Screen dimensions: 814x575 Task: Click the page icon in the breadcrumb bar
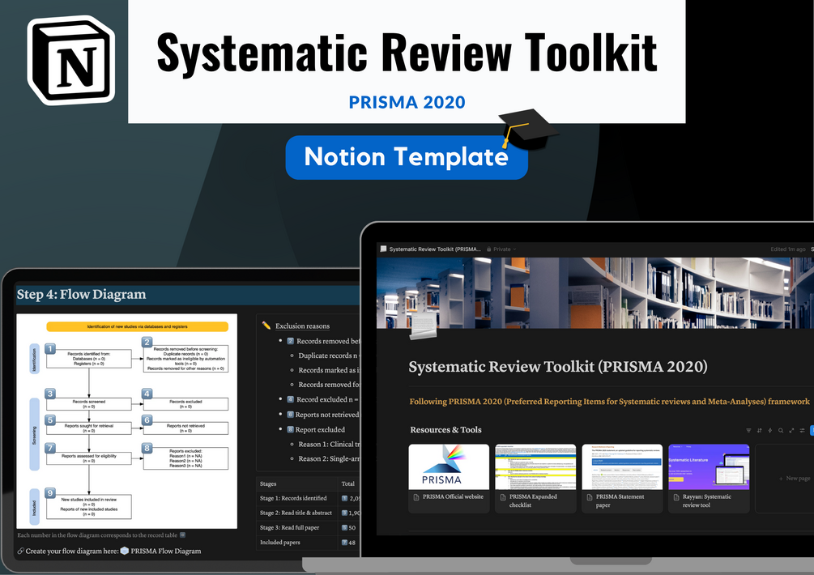[384, 249]
